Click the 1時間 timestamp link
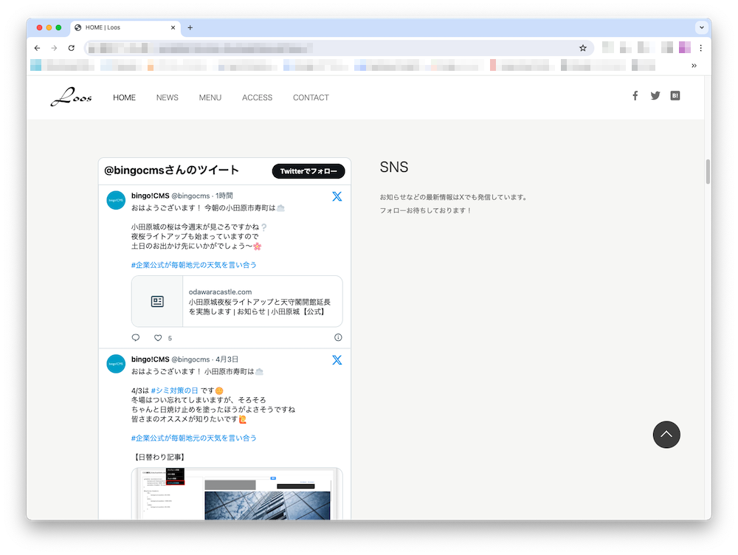 pyautogui.click(x=224, y=196)
